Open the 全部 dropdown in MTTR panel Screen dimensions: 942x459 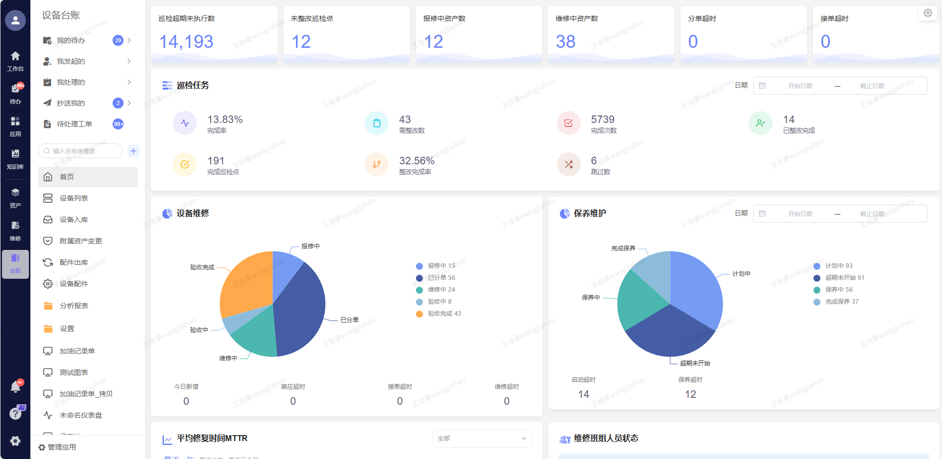(x=481, y=439)
